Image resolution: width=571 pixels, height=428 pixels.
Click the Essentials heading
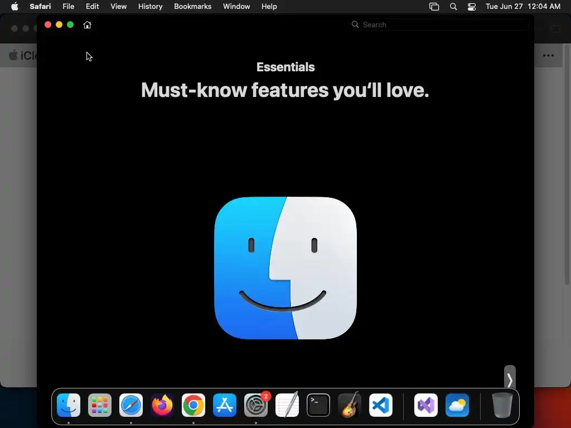pyautogui.click(x=285, y=67)
